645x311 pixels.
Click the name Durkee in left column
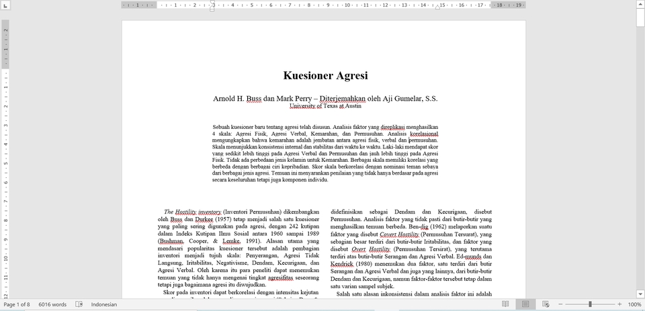pos(204,220)
